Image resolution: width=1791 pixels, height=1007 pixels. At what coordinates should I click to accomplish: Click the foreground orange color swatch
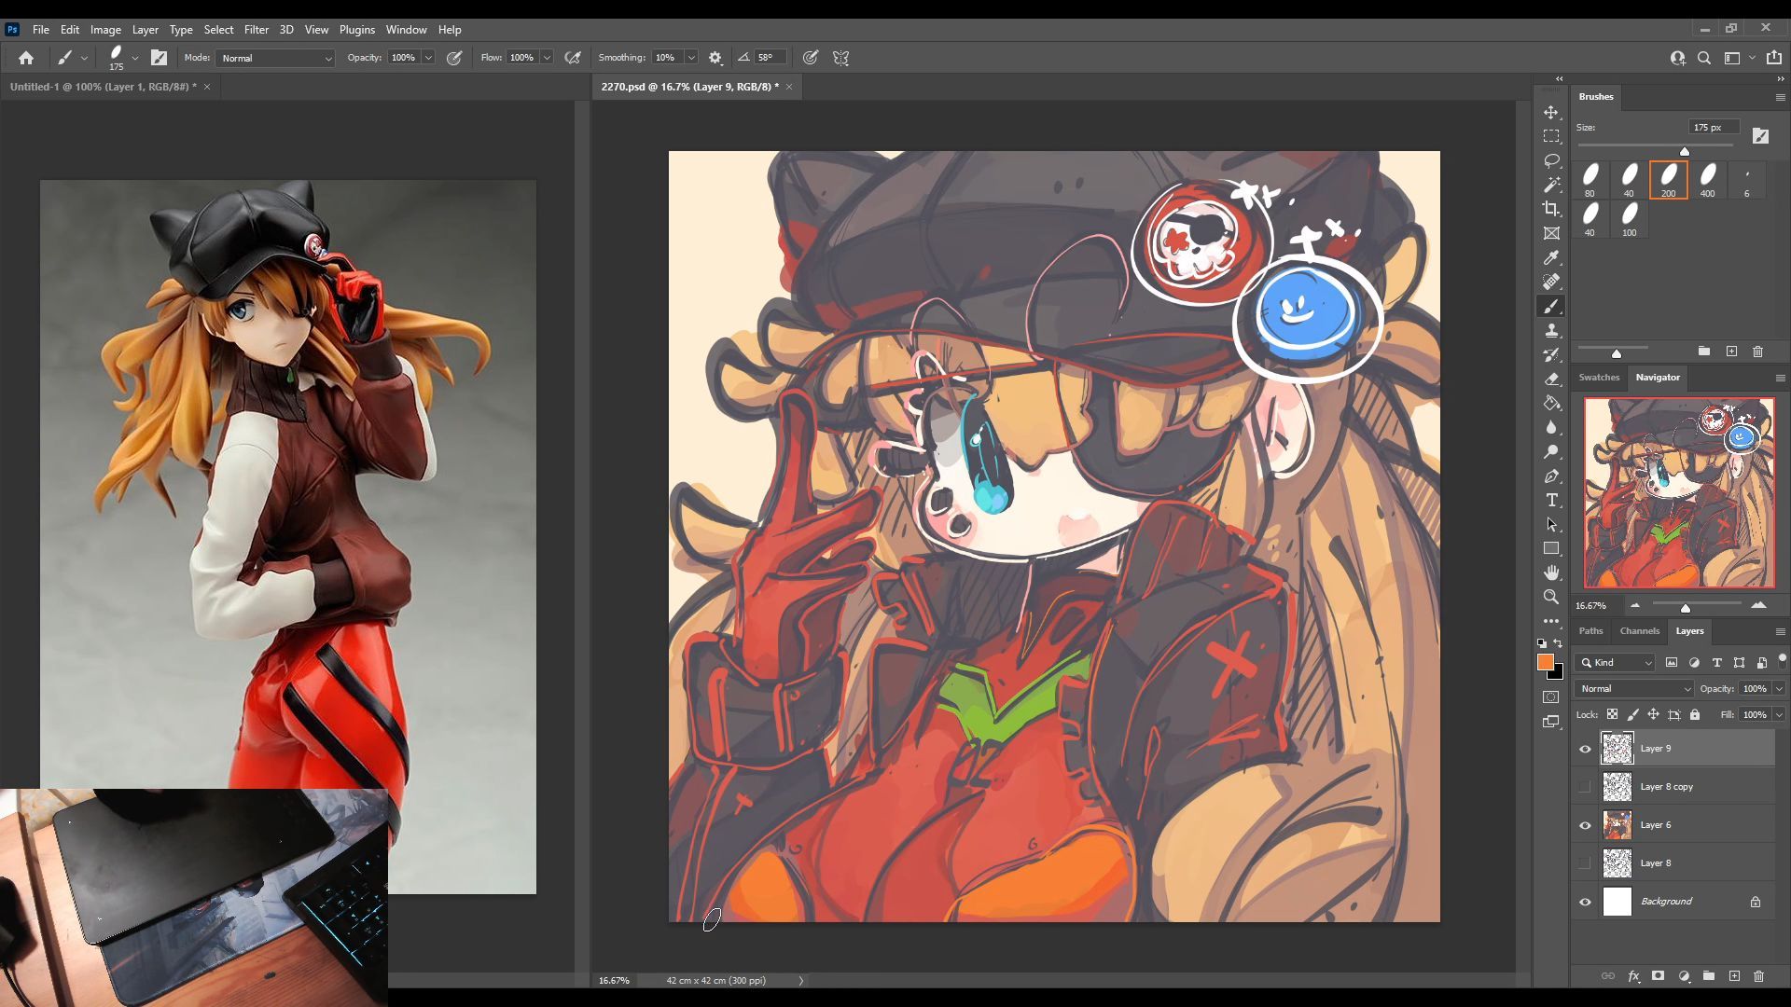tap(1545, 662)
